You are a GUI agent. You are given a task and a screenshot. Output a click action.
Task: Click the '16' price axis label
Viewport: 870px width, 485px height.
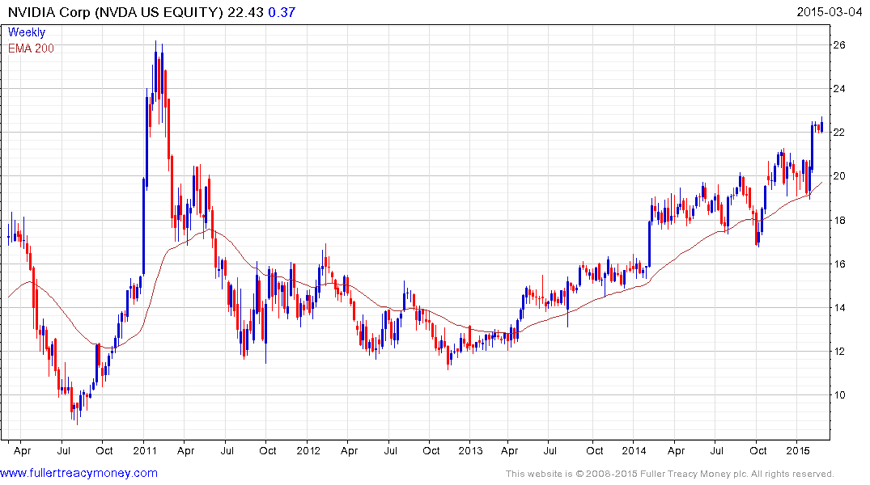(839, 264)
